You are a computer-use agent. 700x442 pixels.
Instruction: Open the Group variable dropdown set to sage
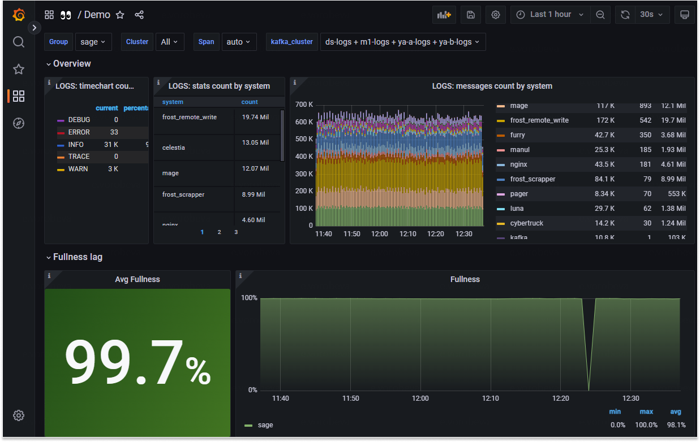tap(93, 42)
